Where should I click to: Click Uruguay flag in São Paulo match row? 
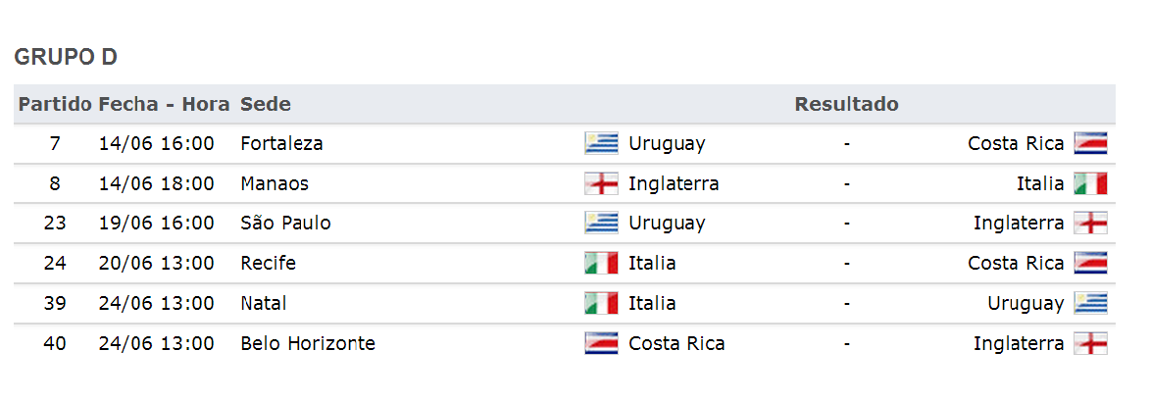point(601,223)
